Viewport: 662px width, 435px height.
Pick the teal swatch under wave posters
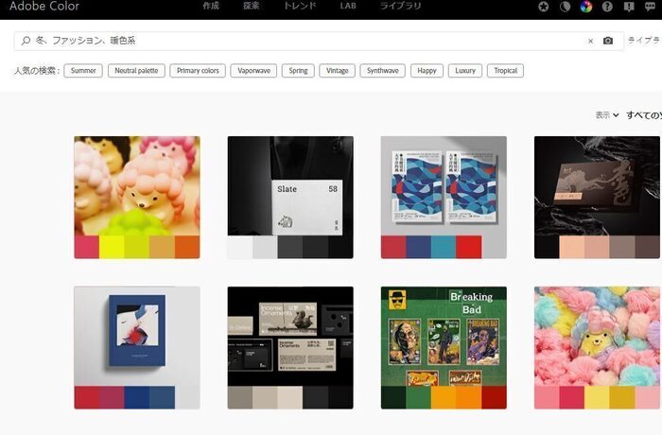click(x=444, y=247)
